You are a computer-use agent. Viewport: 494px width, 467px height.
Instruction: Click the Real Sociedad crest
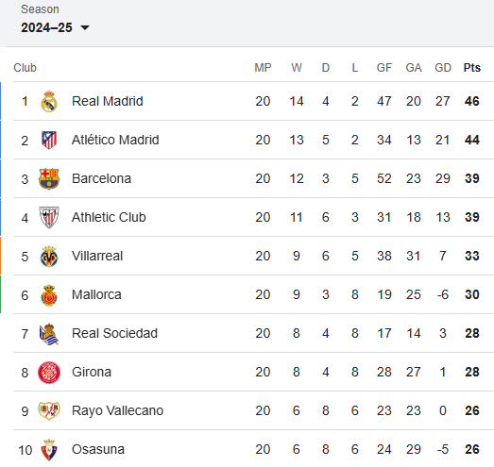[x=49, y=334]
